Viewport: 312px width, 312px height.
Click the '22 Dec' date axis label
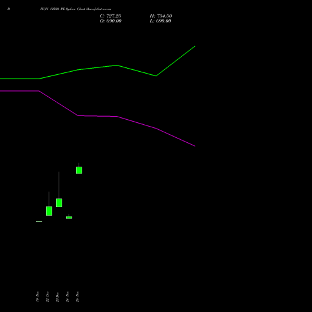tap(47, 296)
